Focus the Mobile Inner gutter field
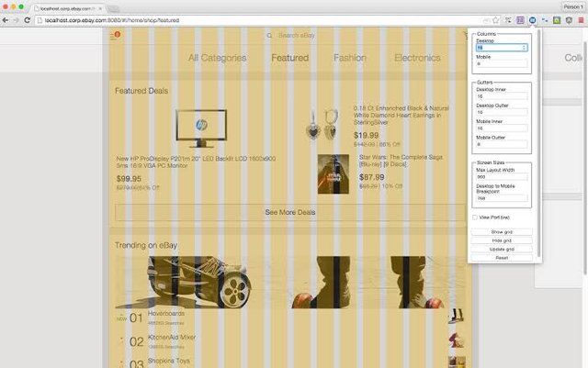This screenshot has width=588, height=368. (x=502, y=128)
